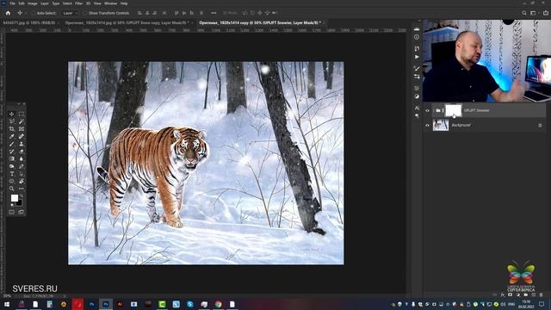Select the Move tool in the toolbox
This screenshot has width=551, height=310.
(x=11, y=115)
